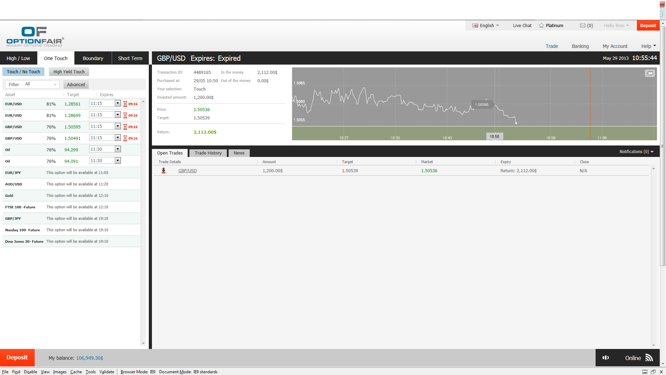This screenshot has height=375, width=666.
Task: Click the Online feed signal icon
Action: [649, 358]
